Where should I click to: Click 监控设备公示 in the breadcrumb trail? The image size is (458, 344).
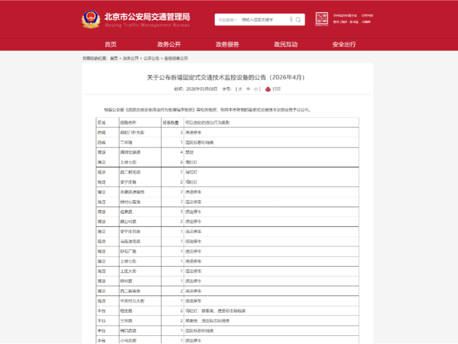(x=176, y=58)
